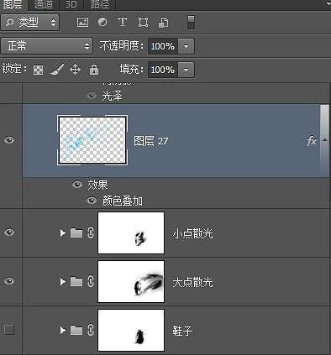Open the 3D tab
Image resolution: width=331 pixels, height=355 pixels.
coord(71,4)
